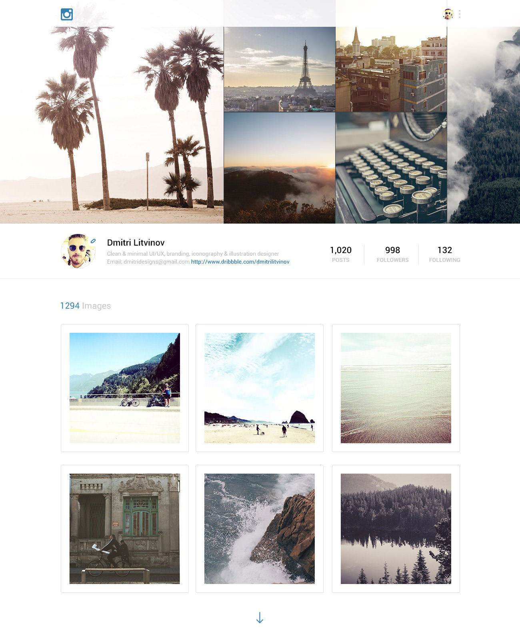Open the cyclists on mountain road photo

[125, 388]
